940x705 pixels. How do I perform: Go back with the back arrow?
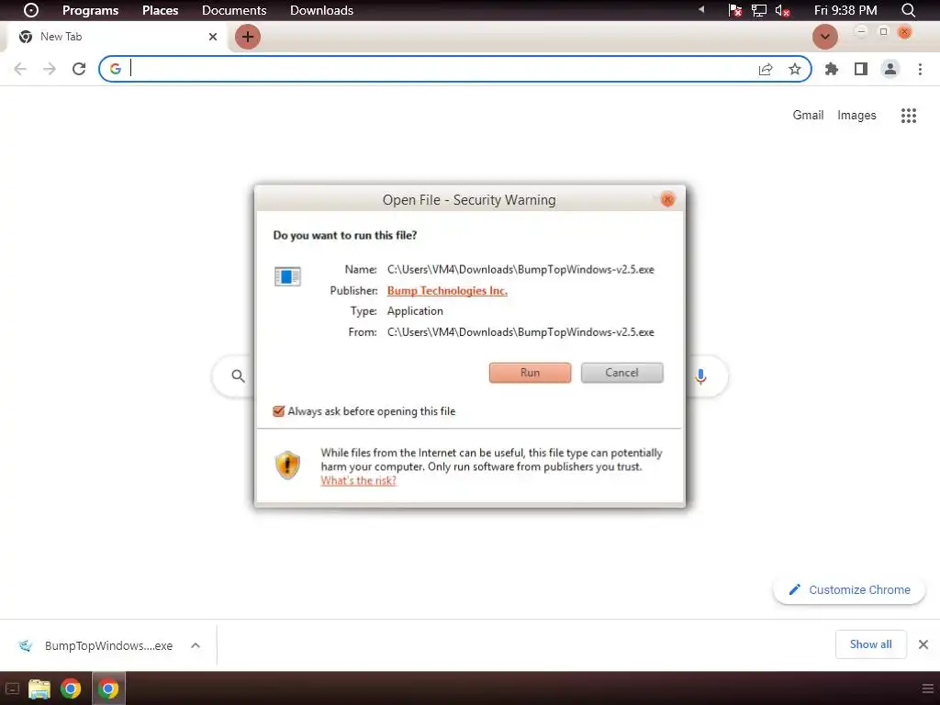pyautogui.click(x=20, y=69)
